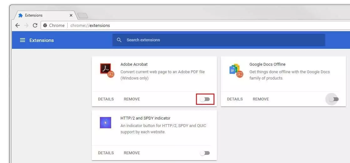
Task: Click the Adobe Acrobat extension icon
Action: pyautogui.click(x=107, y=70)
